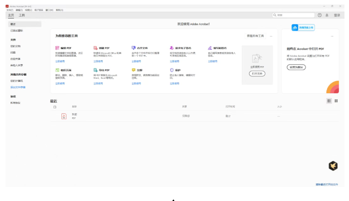This screenshot has height=201, width=349.
Task: Click the Combine Files (合并文件) icon
Action: click(134, 48)
